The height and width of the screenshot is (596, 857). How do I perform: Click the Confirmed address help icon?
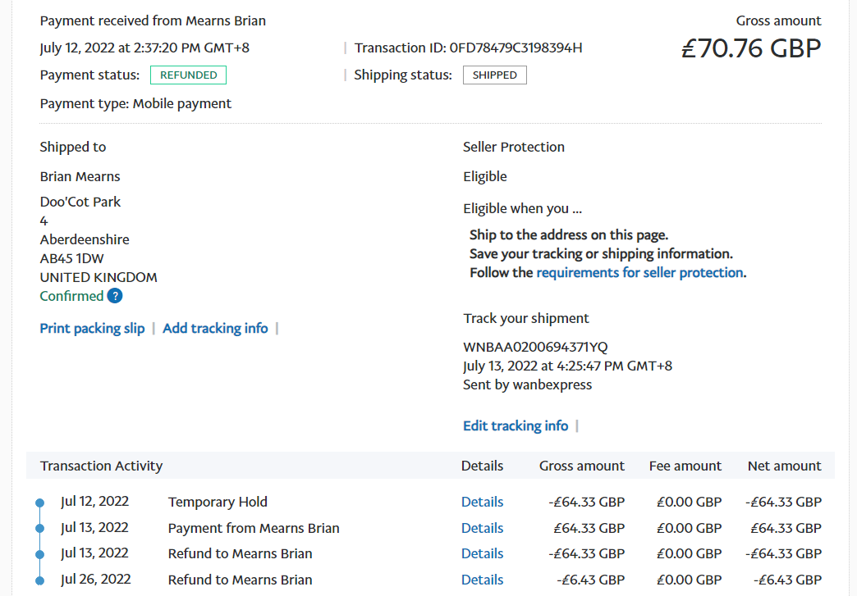coord(115,296)
